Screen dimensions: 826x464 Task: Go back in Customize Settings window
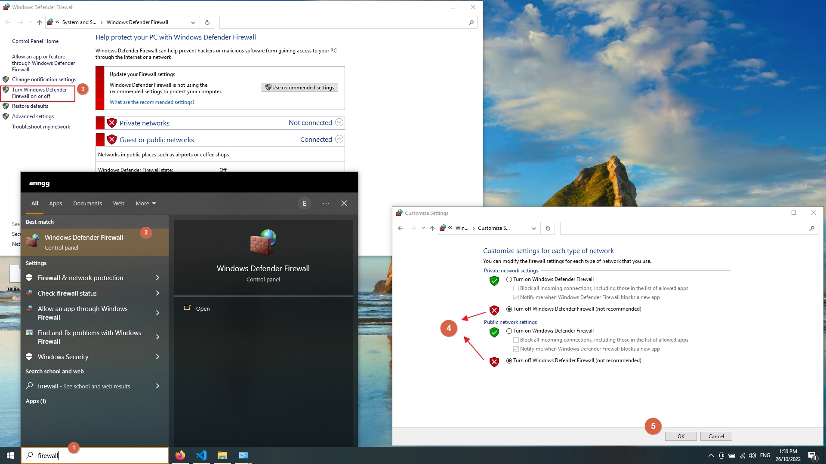pyautogui.click(x=401, y=228)
